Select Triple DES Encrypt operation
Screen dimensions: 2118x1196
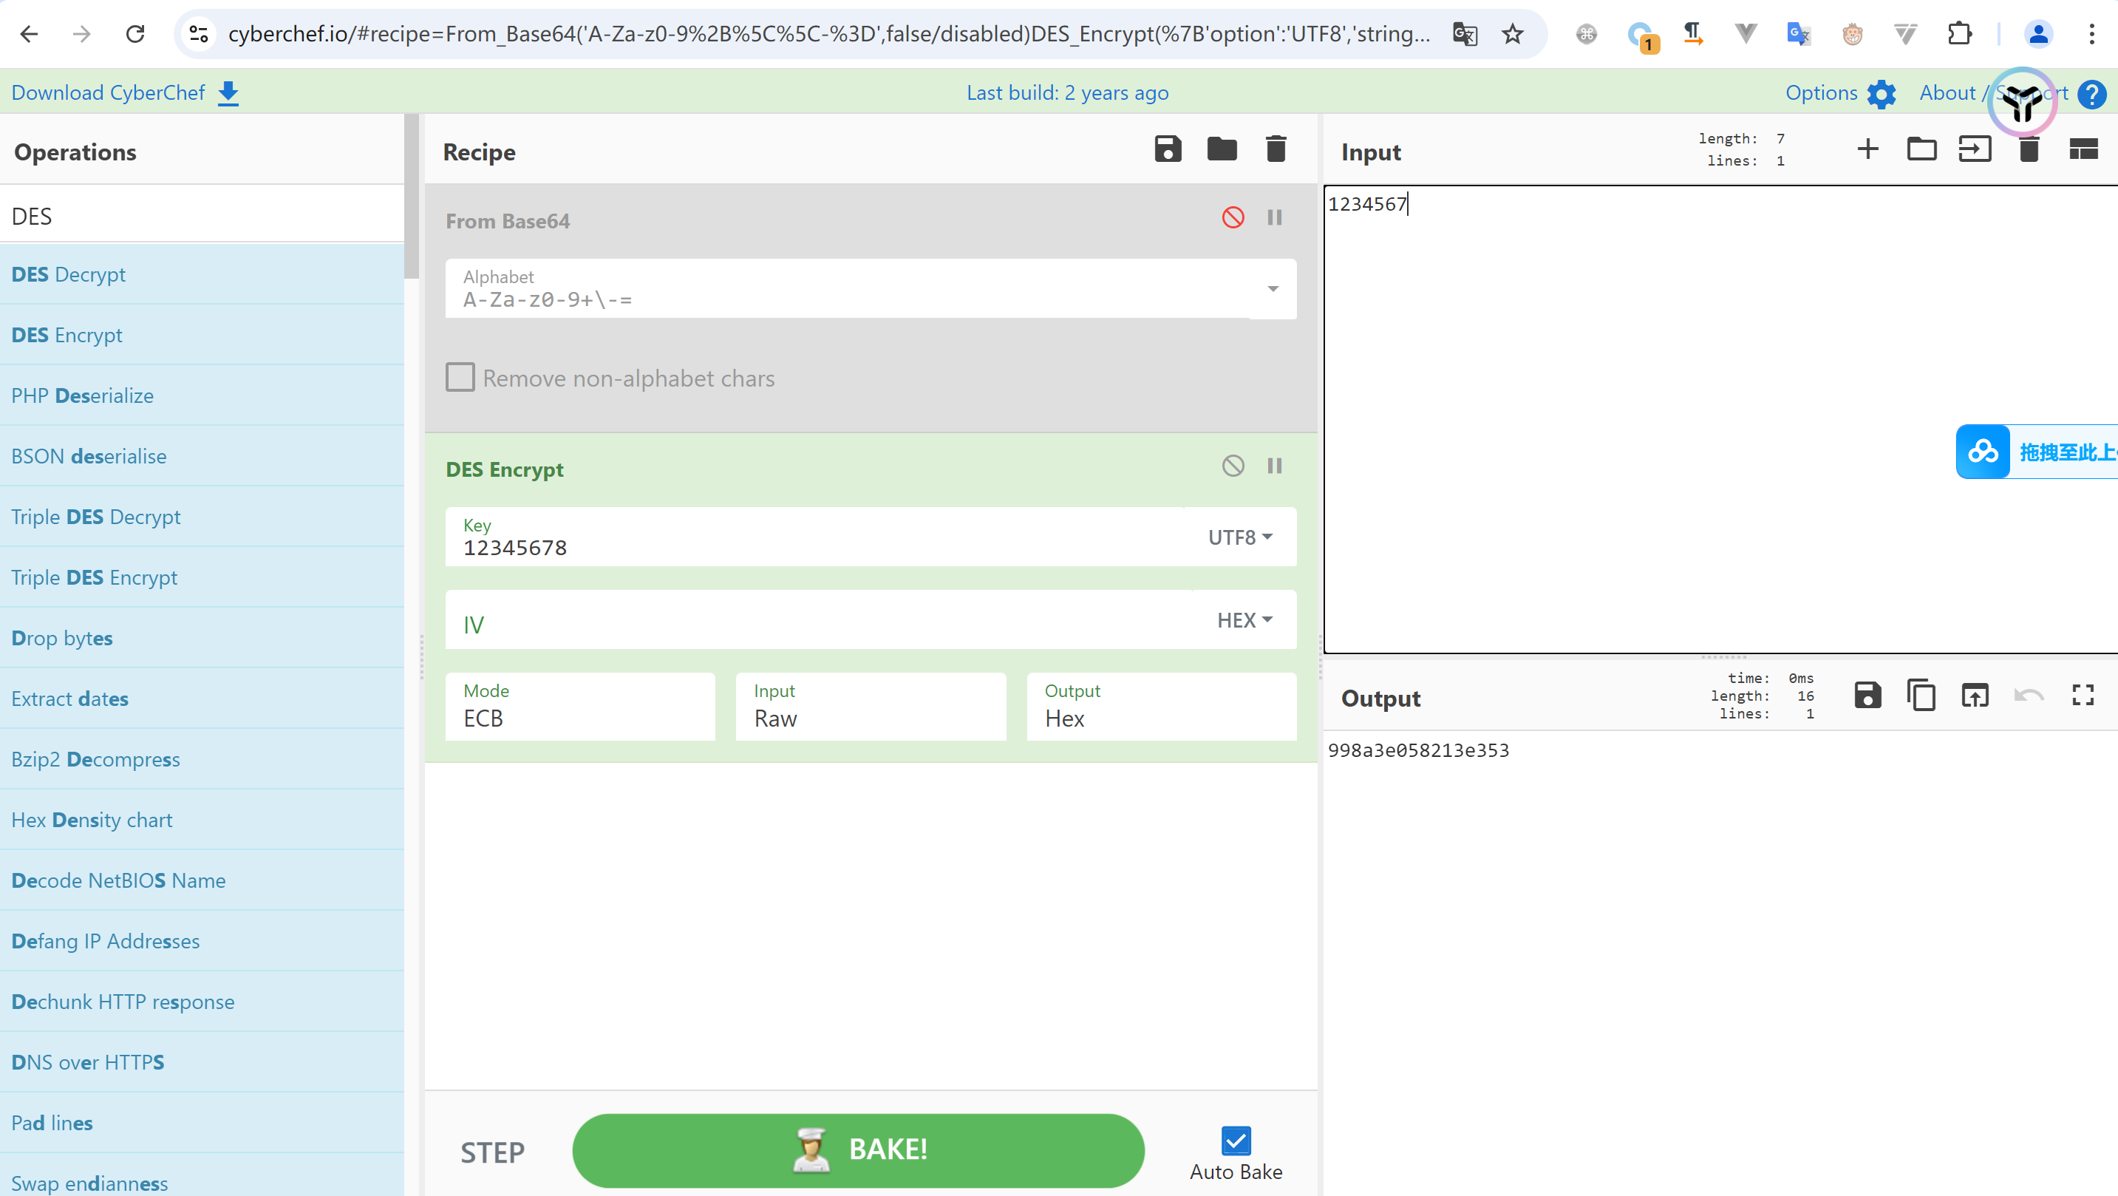(x=202, y=577)
